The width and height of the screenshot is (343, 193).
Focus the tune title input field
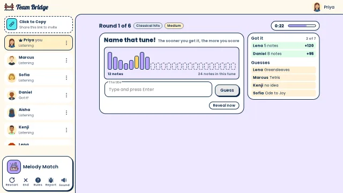[158, 90]
